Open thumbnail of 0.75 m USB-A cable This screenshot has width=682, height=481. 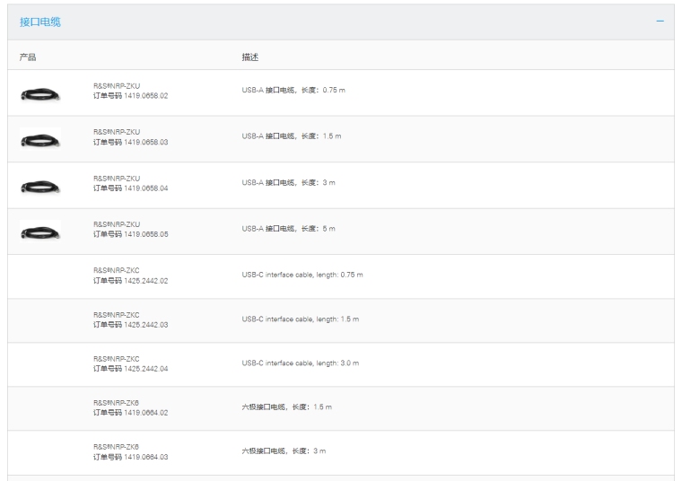pos(40,93)
